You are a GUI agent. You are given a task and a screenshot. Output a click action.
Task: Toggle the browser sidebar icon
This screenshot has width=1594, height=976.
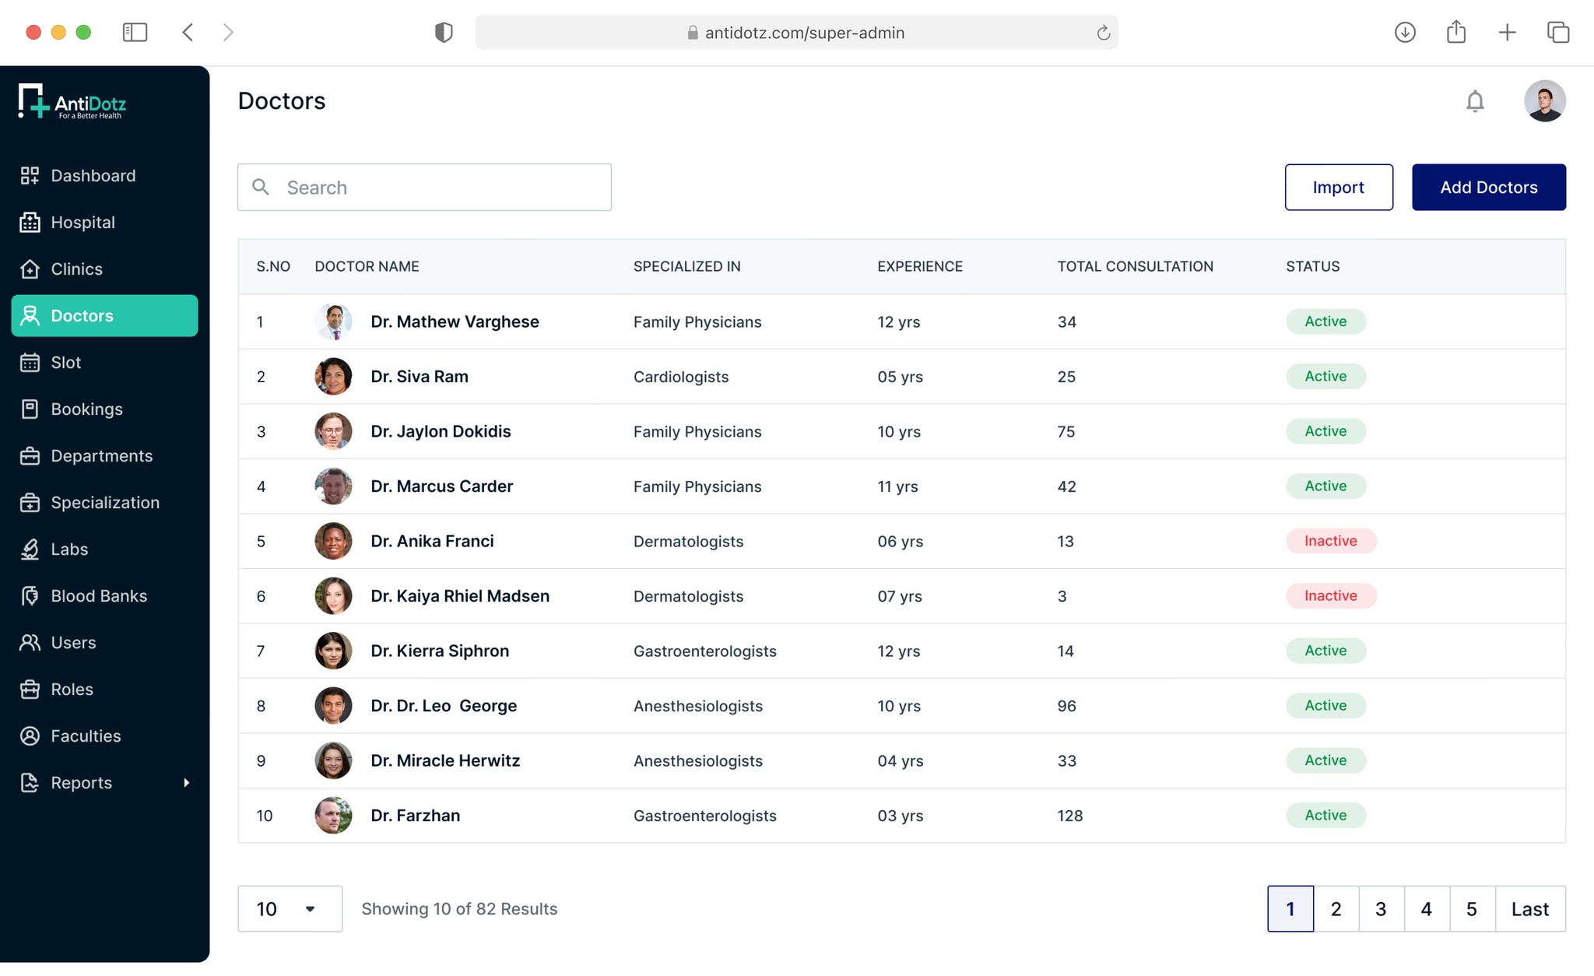point(135,32)
